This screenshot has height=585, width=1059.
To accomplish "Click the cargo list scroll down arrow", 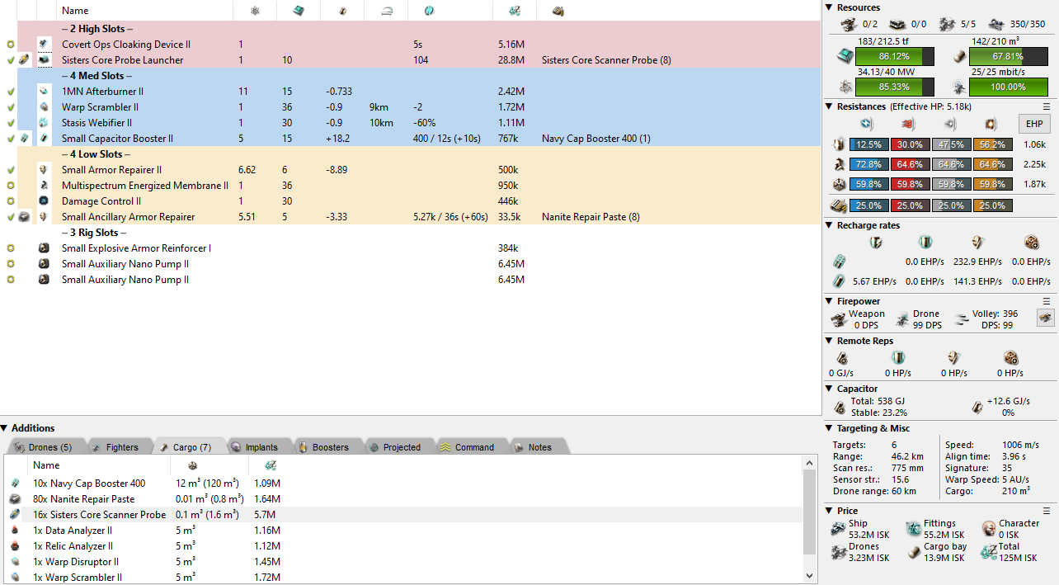I will point(808,576).
